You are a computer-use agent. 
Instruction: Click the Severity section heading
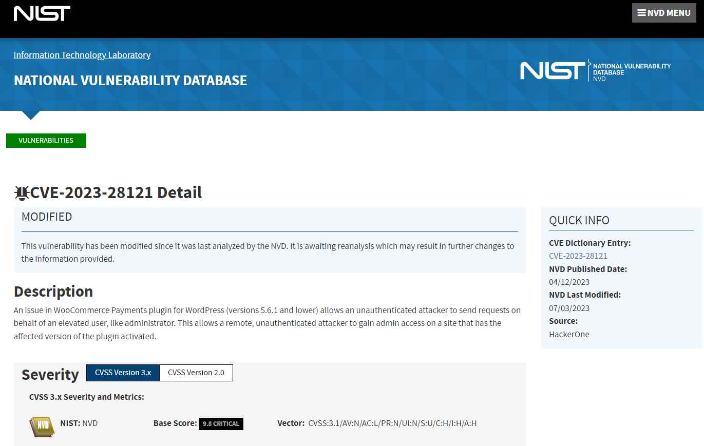(x=50, y=375)
